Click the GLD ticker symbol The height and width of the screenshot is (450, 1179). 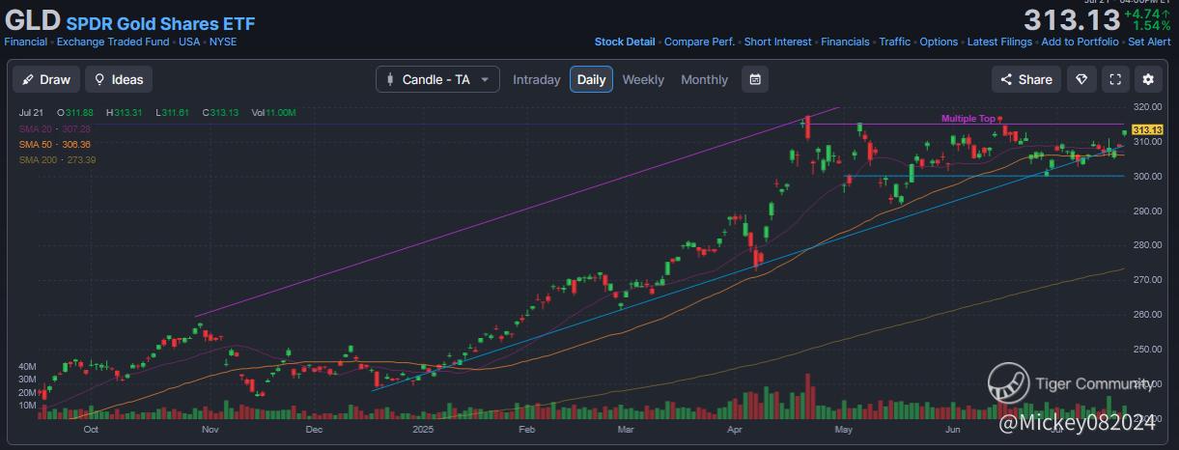tap(33, 19)
